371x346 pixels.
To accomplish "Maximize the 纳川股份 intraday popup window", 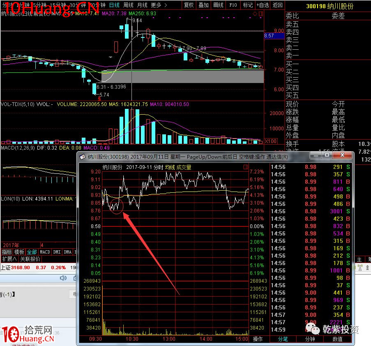I will 327,155.
